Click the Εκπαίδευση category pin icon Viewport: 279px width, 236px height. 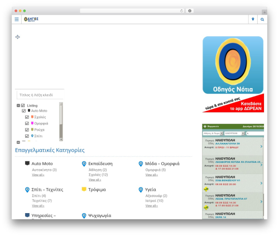(84, 164)
